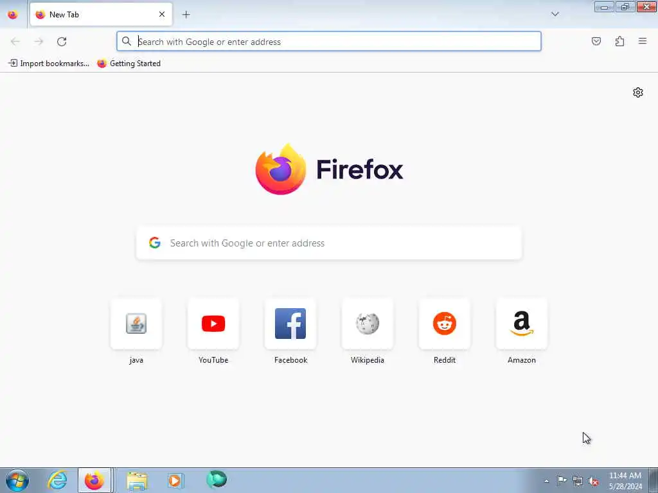Open Windows Explorer from taskbar

click(x=137, y=480)
